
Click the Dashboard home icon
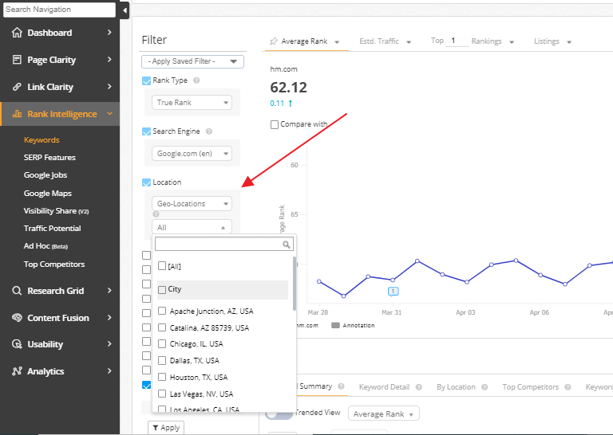click(x=17, y=33)
